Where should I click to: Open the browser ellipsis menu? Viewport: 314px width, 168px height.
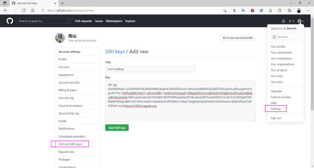pos(308,11)
